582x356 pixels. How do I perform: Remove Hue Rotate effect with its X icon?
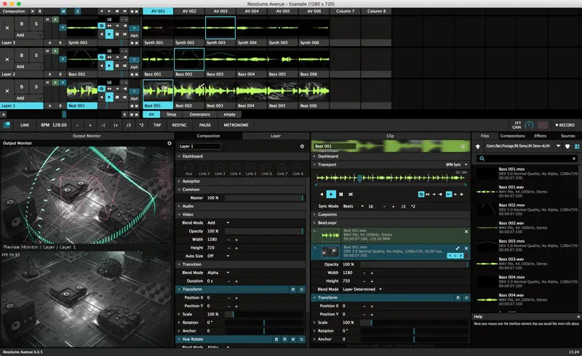[292, 339]
